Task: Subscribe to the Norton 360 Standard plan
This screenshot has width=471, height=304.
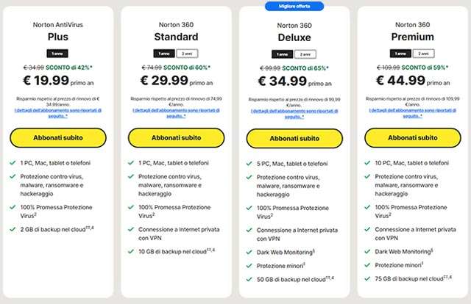Action: click(174, 137)
